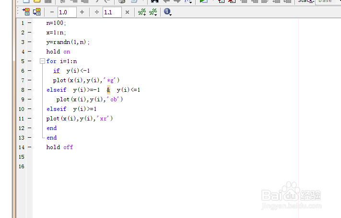The width and height of the screenshot is (341, 218).
Task: Click the code text x=1:n;
Action: coord(56,33)
